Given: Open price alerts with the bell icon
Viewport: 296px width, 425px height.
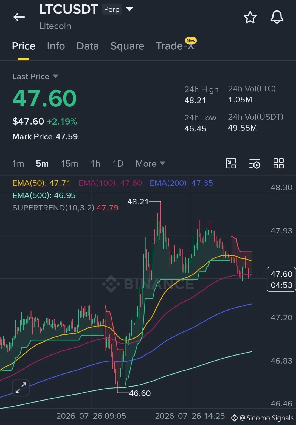Looking at the screenshot, I should coord(277,17).
